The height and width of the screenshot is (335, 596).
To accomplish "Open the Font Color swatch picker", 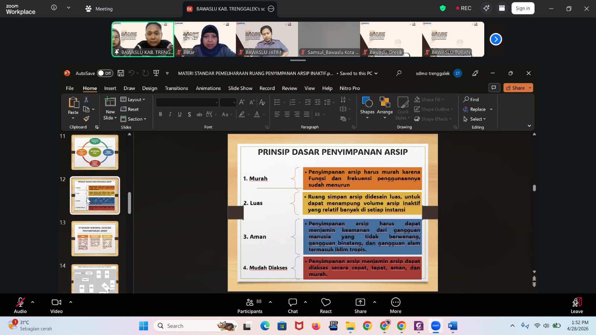I will (x=257, y=114).
